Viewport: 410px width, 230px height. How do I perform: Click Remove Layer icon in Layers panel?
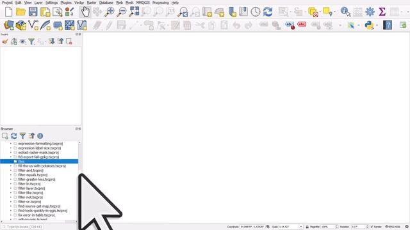tap(69, 41)
